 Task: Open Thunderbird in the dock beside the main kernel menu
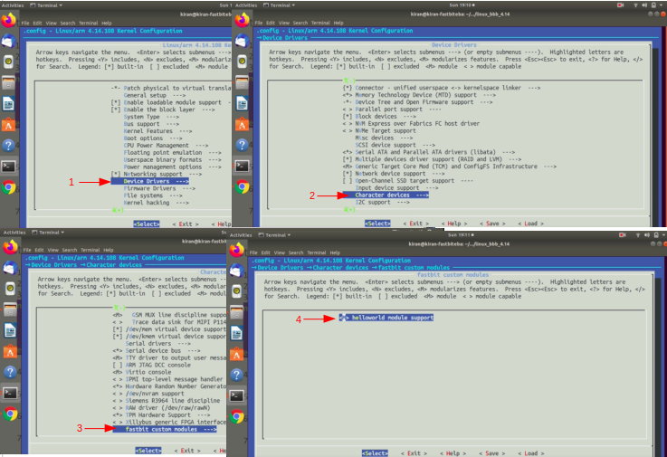point(8,41)
